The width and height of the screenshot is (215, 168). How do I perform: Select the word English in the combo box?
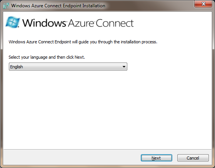pos(17,67)
